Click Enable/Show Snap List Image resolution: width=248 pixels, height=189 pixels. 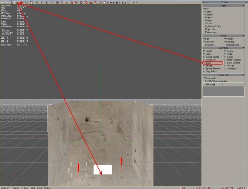[216, 81]
